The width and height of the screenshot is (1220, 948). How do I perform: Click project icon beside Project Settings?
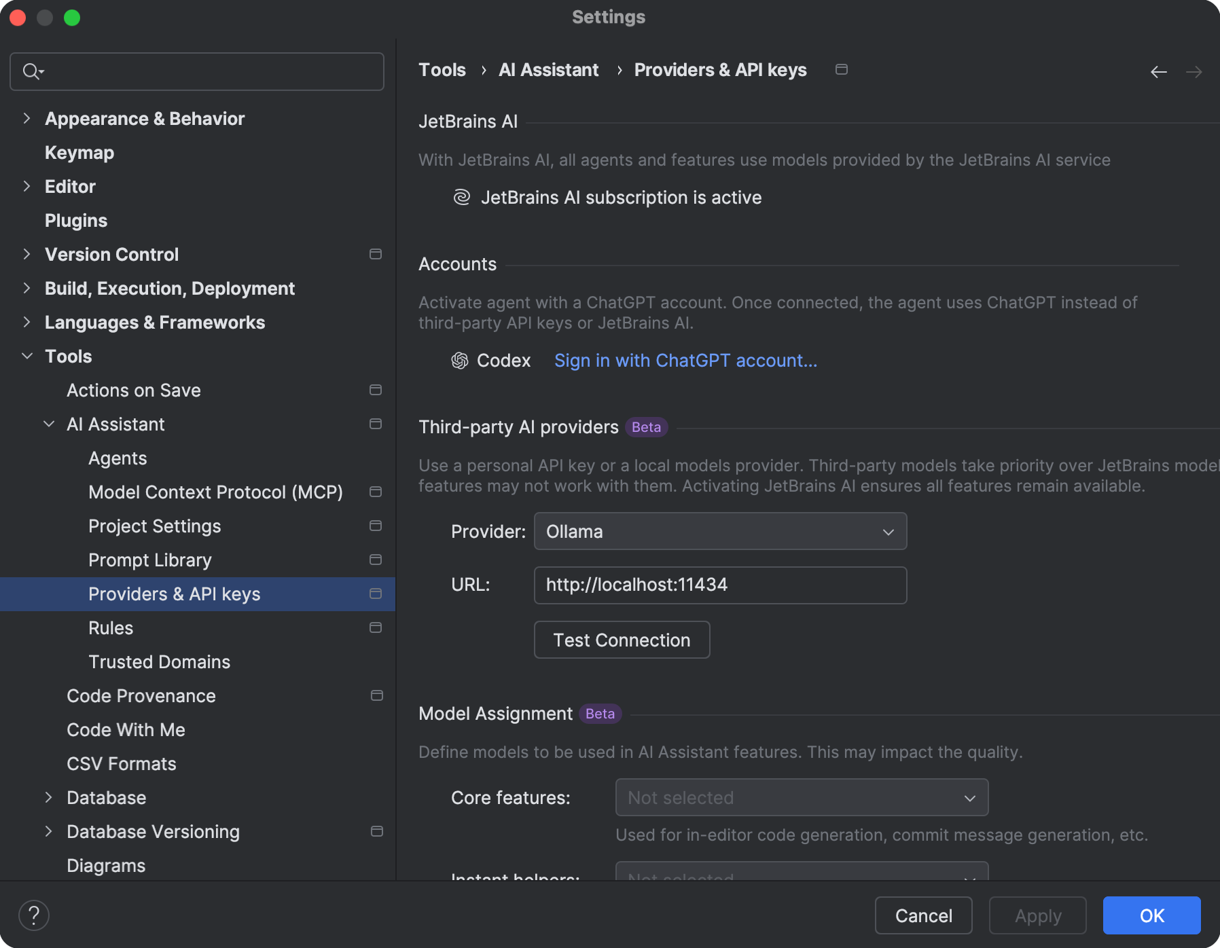376,526
